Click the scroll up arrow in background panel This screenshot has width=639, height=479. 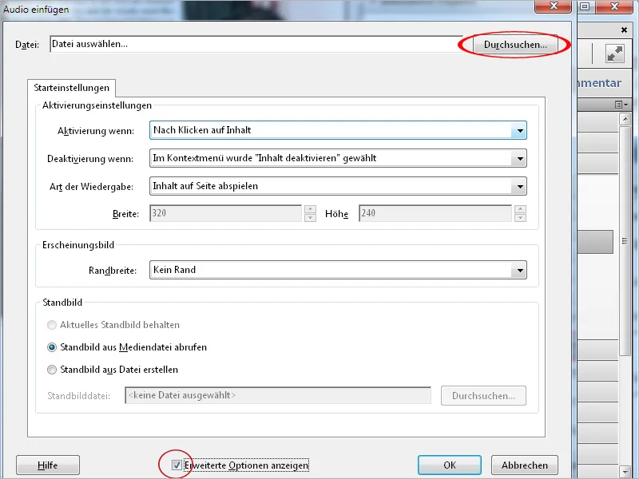coord(625,119)
